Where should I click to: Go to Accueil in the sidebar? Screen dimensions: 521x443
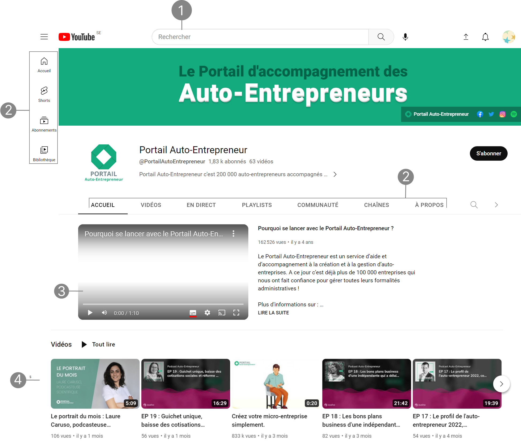click(44, 65)
